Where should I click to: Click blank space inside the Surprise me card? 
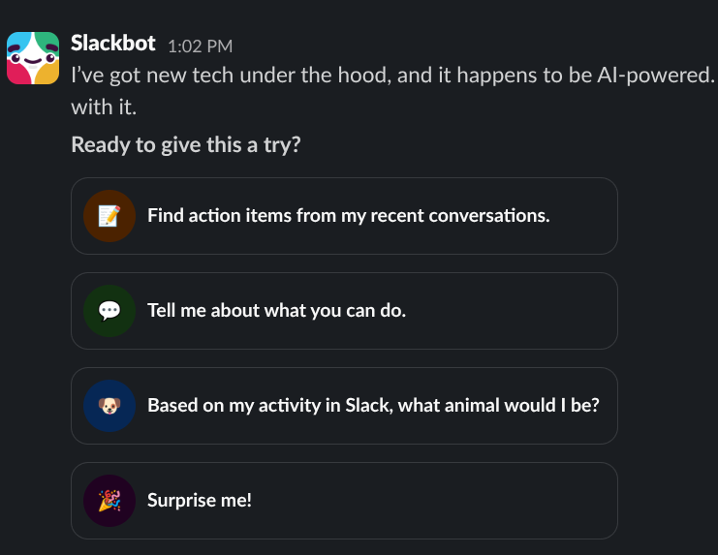[436, 501]
